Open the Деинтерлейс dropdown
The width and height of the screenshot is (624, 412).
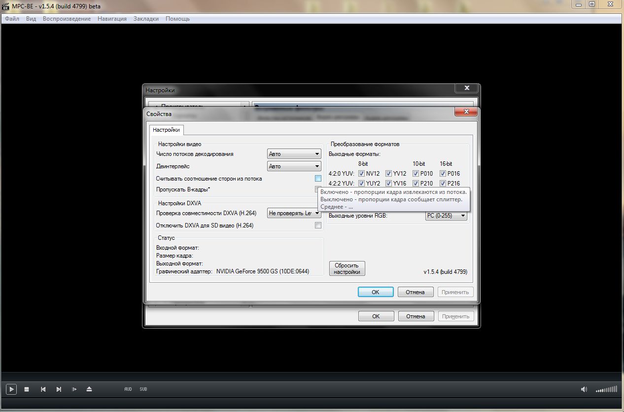point(294,166)
